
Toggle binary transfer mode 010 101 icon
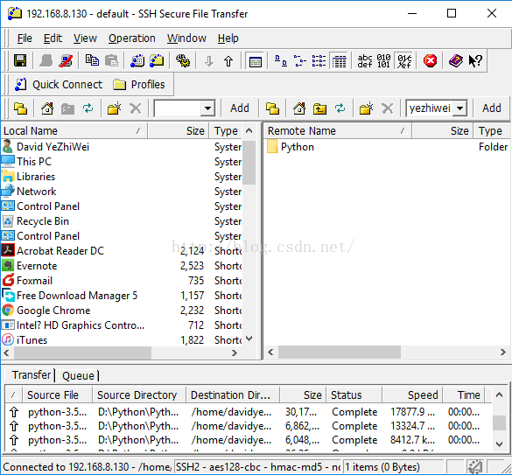[x=383, y=61]
